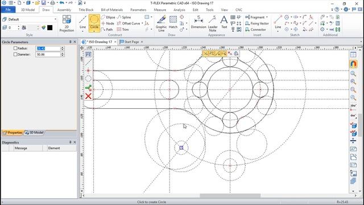This screenshot has height=205, width=364.
Task: Choose the Path construction tool
Action: (x=107, y=30)
